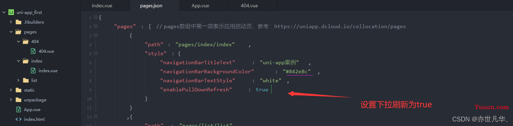Open index.html in the file tree
513x126 pixels.
pos(34,119)
